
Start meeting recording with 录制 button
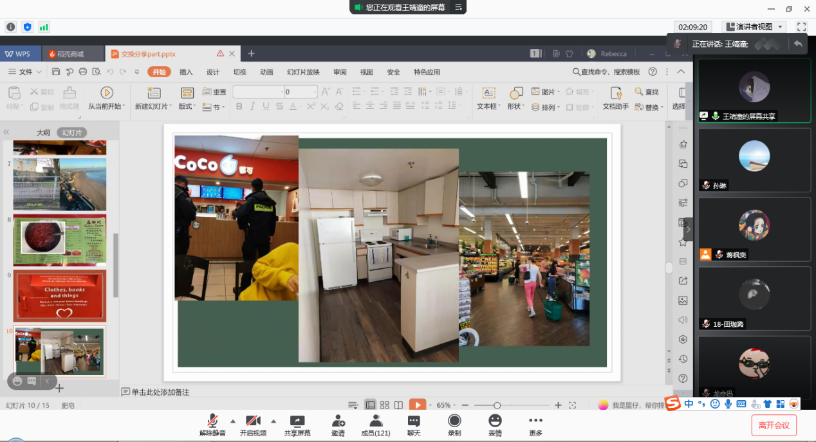(454, 421)
